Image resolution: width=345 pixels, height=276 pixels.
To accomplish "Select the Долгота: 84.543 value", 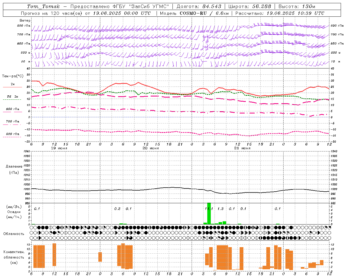I will pyautogui.click(x=199, y=6).
